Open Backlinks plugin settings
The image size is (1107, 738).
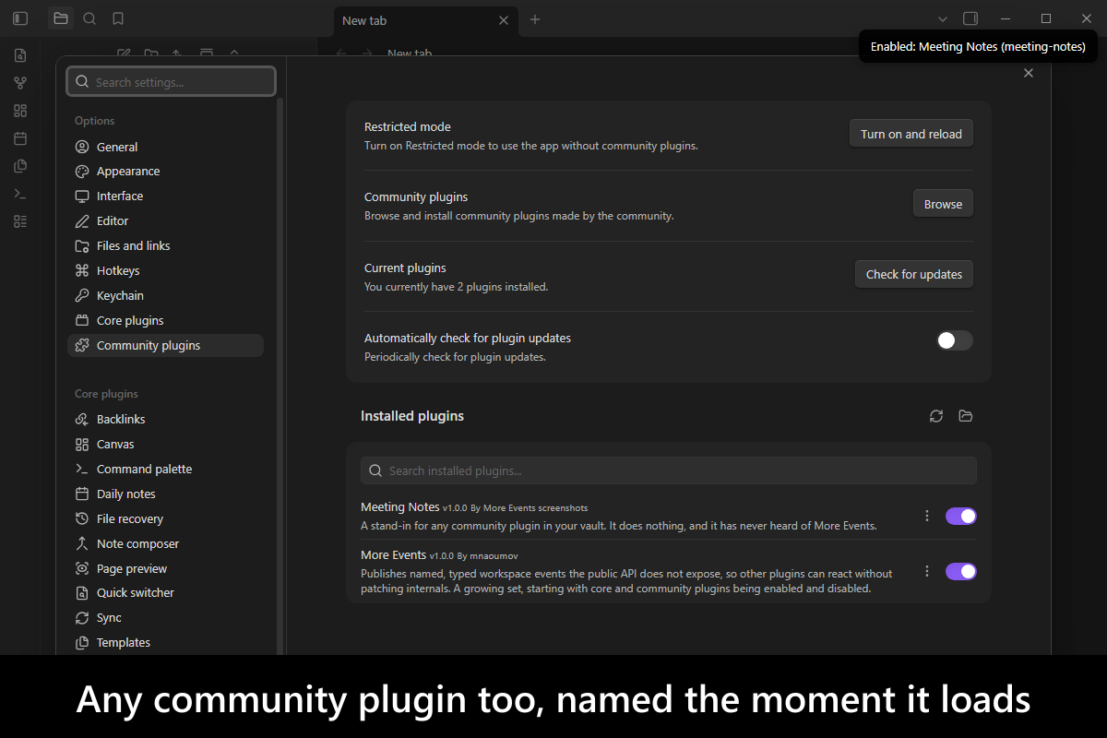[x=165, y=420]
